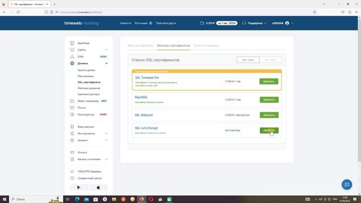Open the Поддержка dropdown in header
This screenshot has width=361, height=203.
coord(255,23)
